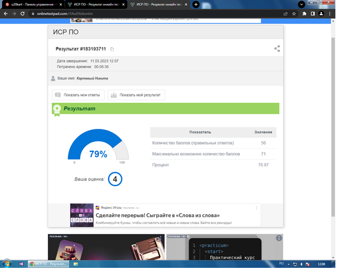Switch to the second ИСР ПО tab
Viewport: 337px width, 270px height.
[161, 4]
